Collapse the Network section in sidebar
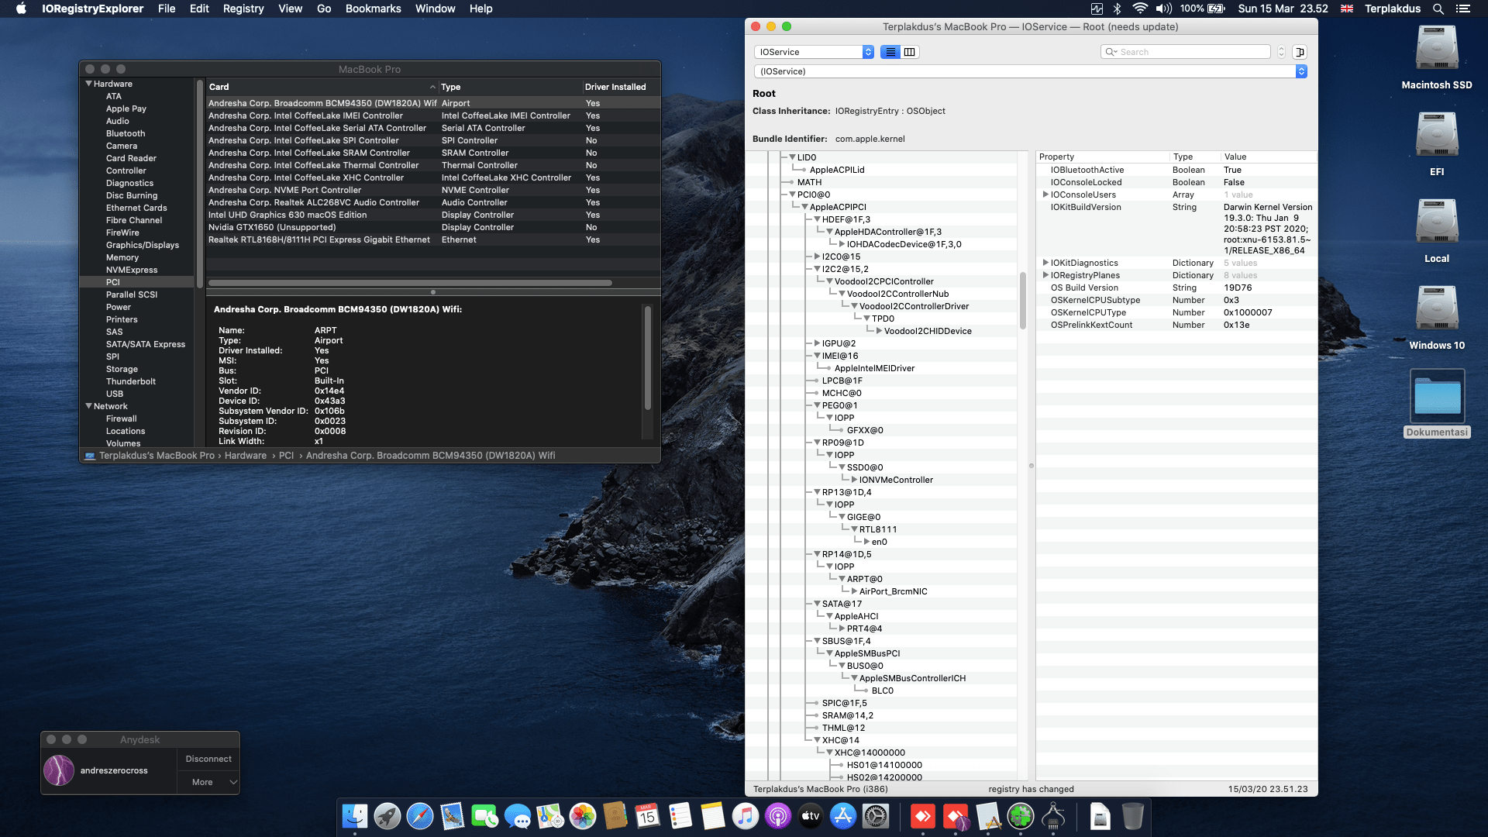Viewport: 1488px width, 837px height. pyautogui.click(x=89, y=406)
